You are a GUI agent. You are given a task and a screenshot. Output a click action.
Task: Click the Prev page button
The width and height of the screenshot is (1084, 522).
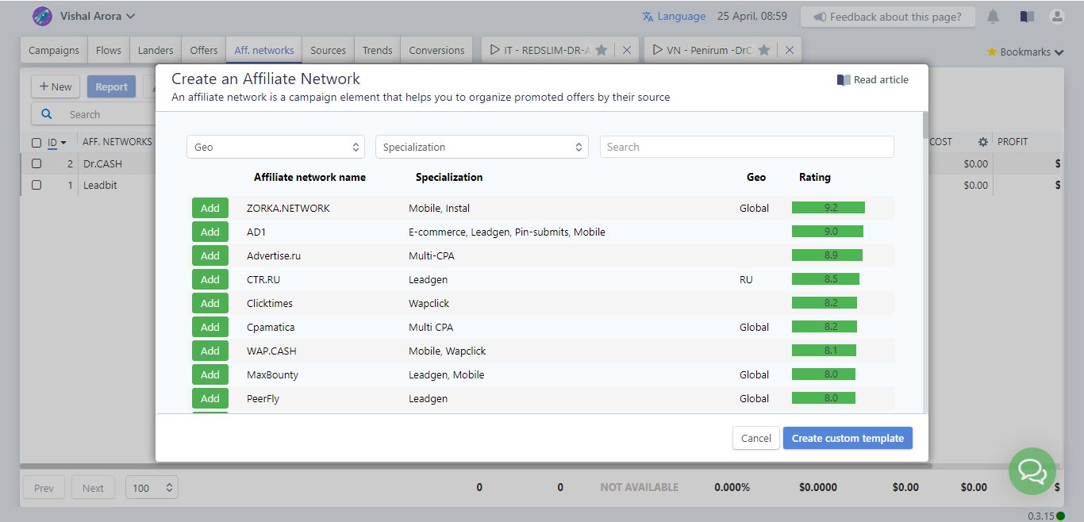[x=44, y=488]
